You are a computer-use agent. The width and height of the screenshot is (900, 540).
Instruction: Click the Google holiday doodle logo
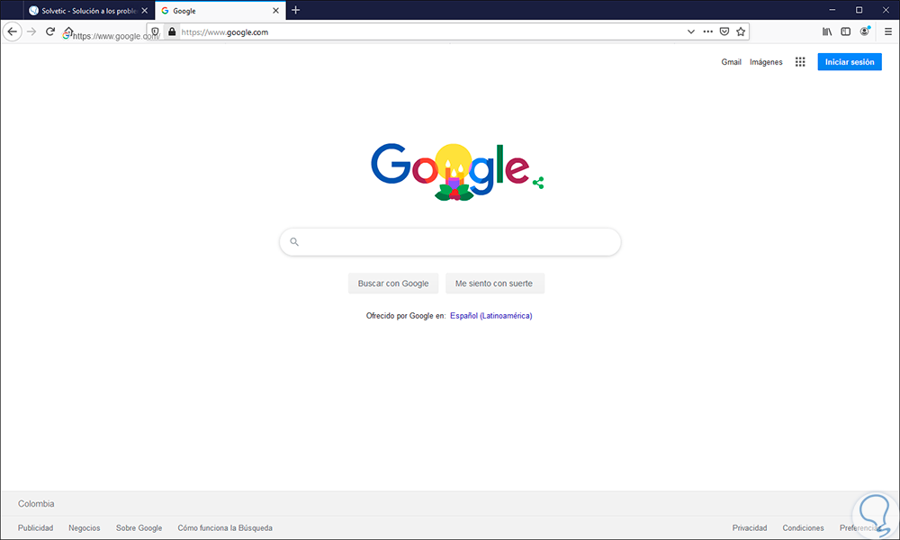point(450,171)
